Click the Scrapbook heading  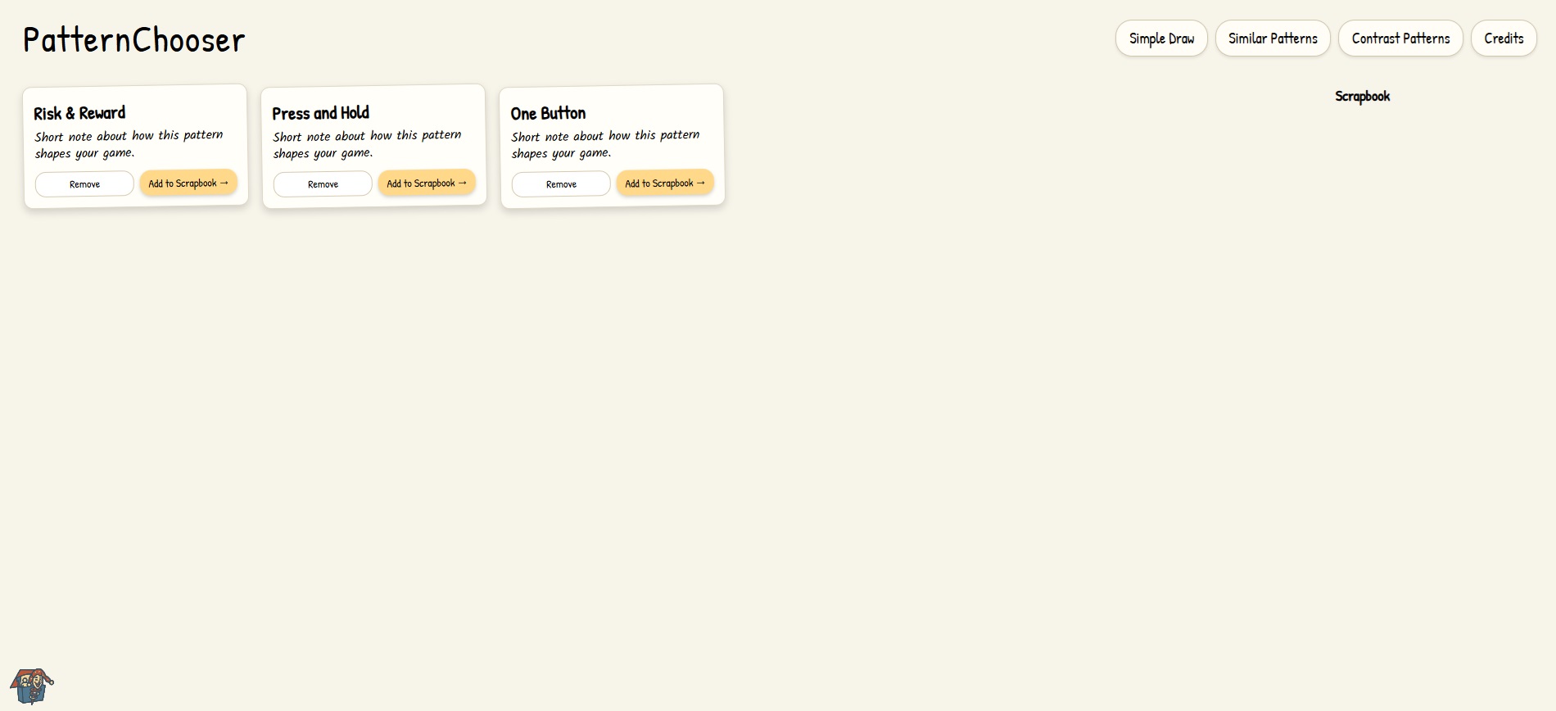pos(1362,97)
